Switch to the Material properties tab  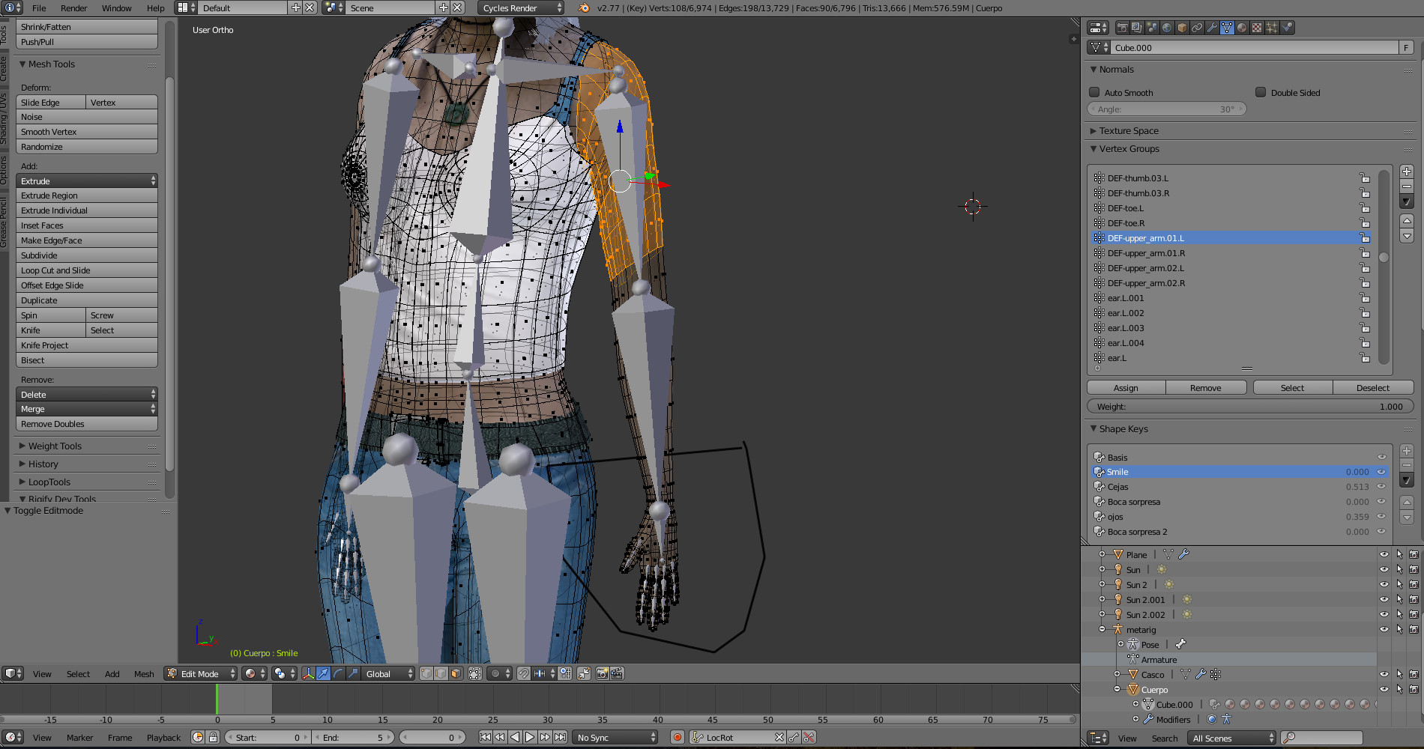[1242, 28]
